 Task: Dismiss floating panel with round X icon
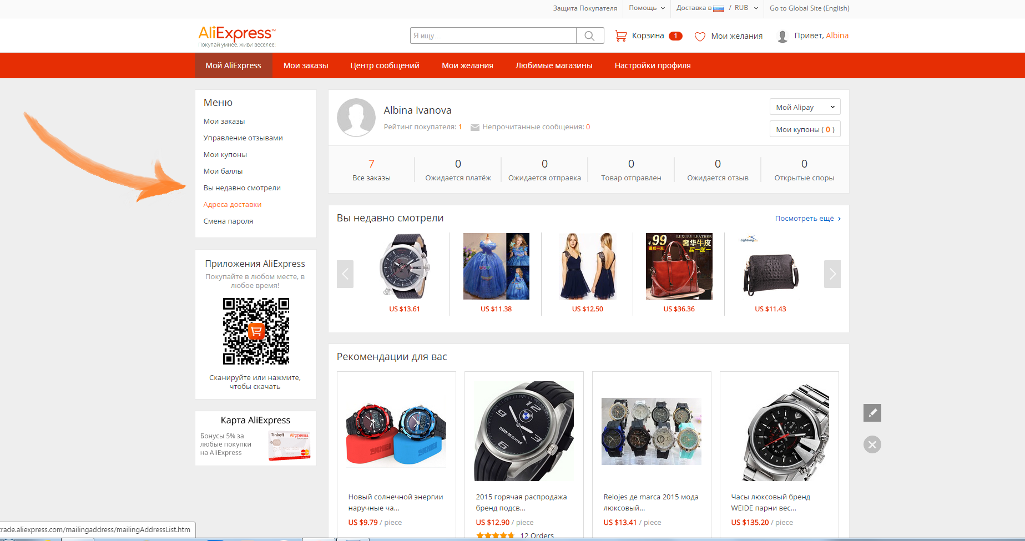point(872,444)
